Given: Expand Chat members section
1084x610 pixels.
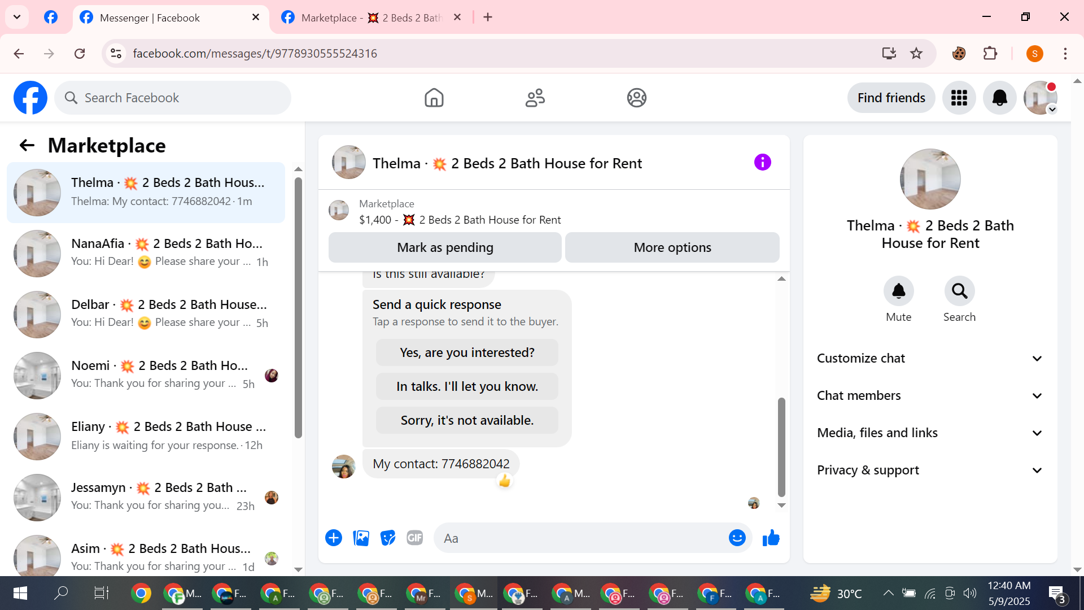Looking at the screenshot, I should tap(930, 395).
